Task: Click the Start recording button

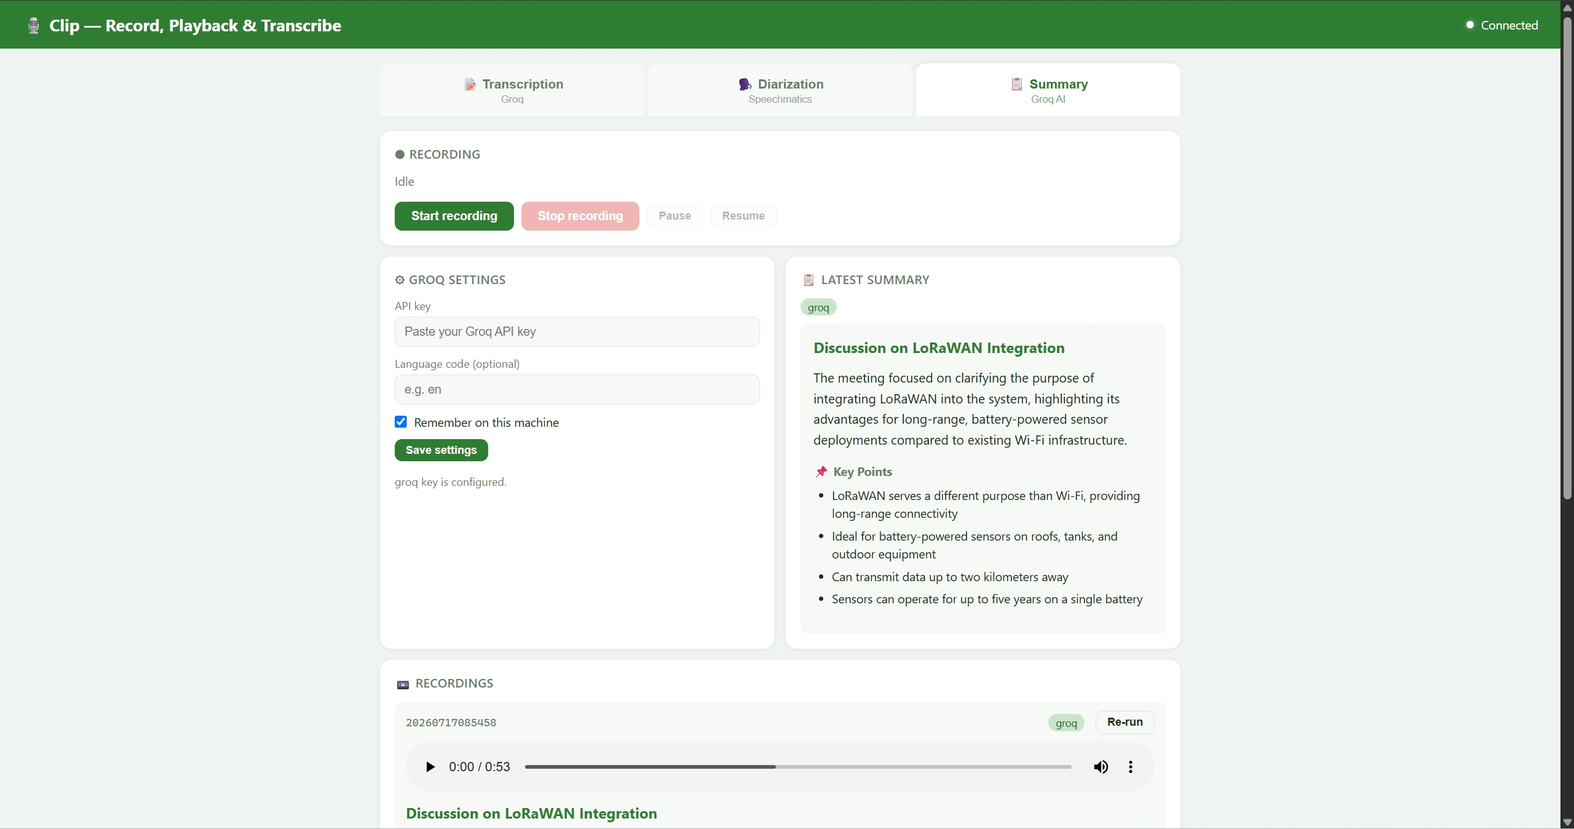Action: pos(454,216)
